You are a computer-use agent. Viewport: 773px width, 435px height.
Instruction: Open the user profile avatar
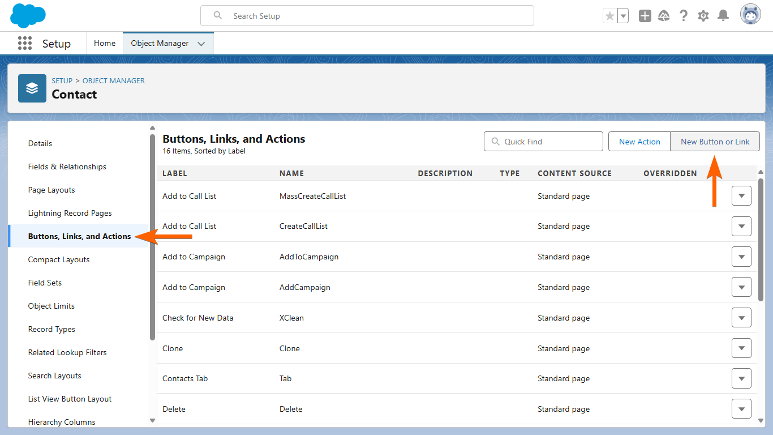pos(750,15)
